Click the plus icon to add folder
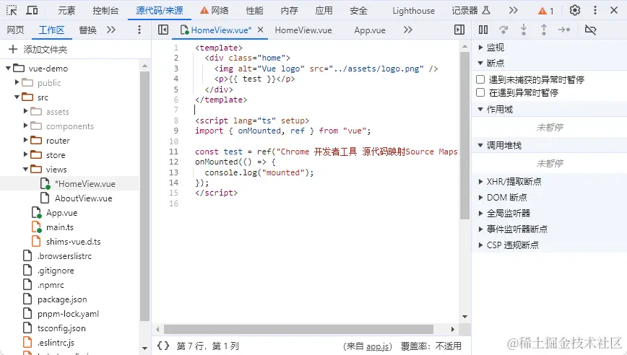 tap(13, 49)
